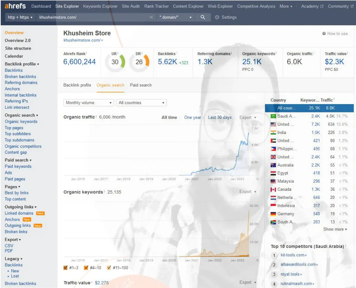
Task: Click the UR 30 donut gauge
Action: point(115,62)
